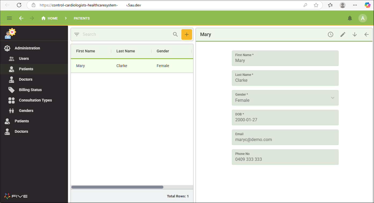Select 'Mary' cell in patient list
This screenshot has height=203, width=374.
coord(80,66)
